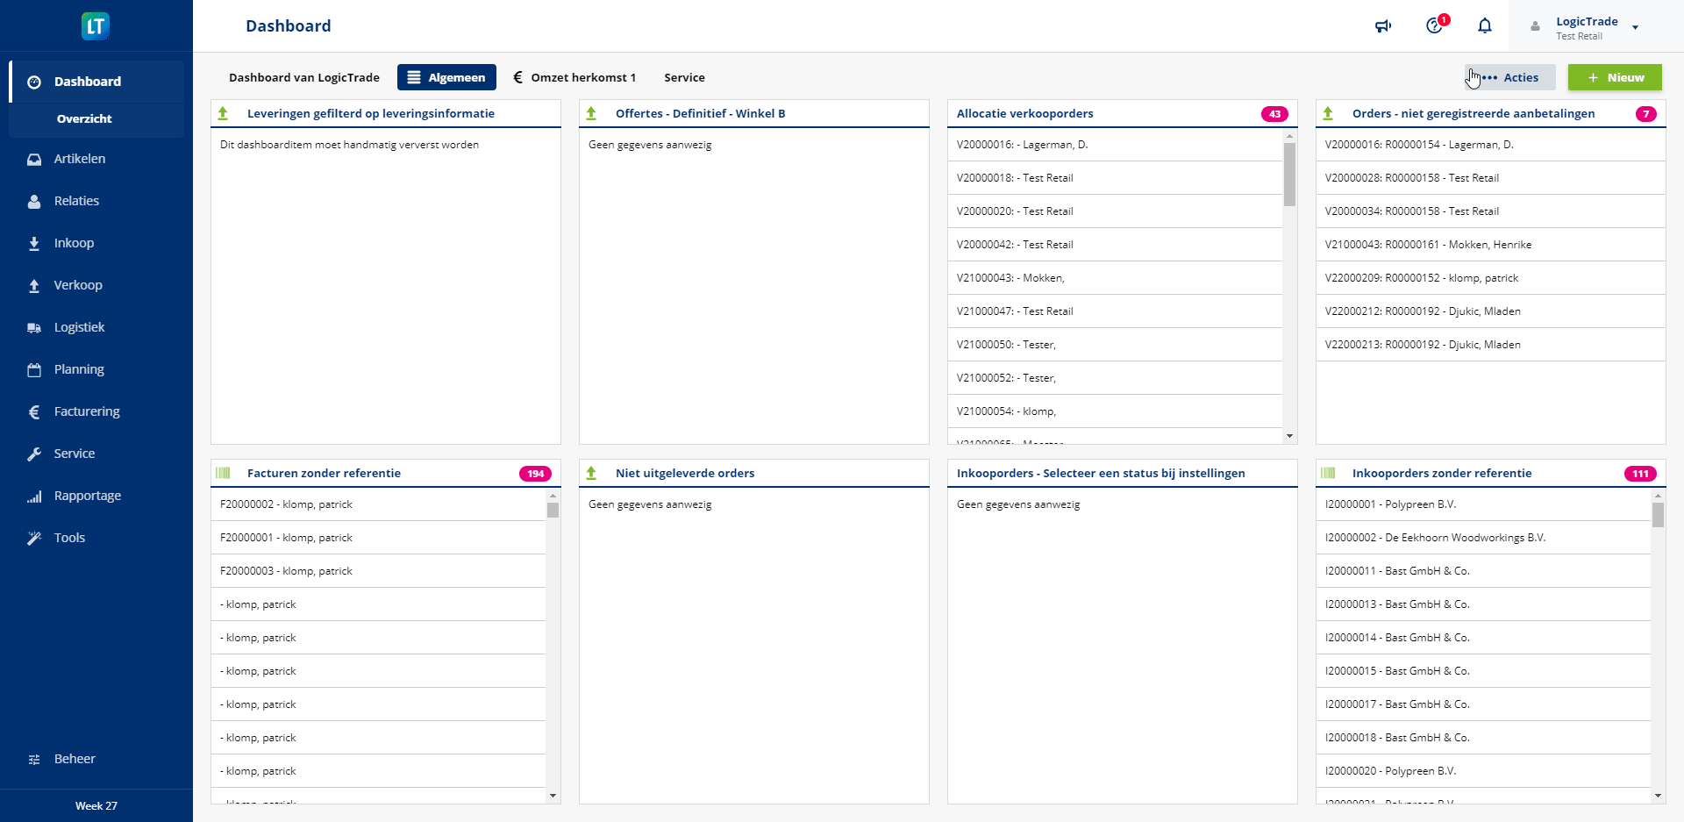Click barcode icon on Facturen zonder referentie
Screen dimensions: 1684x822
(224, 473)
